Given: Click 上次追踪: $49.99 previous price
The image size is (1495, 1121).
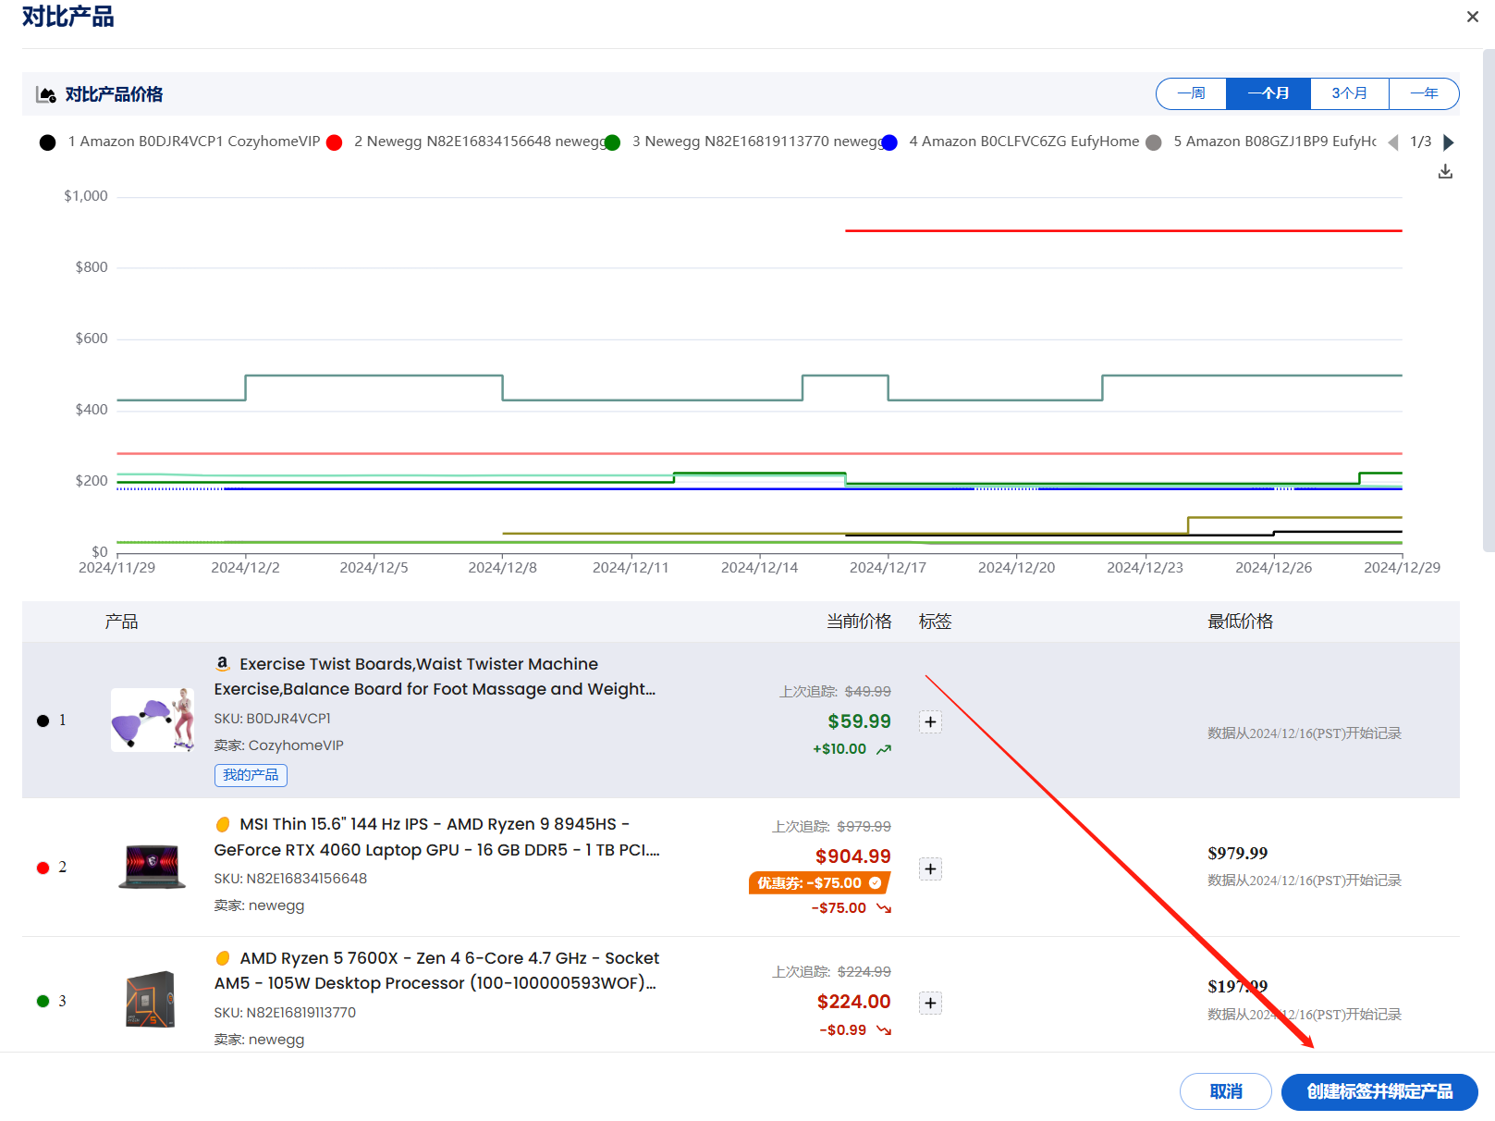Looking at the screenshot, I should point(835,692).
